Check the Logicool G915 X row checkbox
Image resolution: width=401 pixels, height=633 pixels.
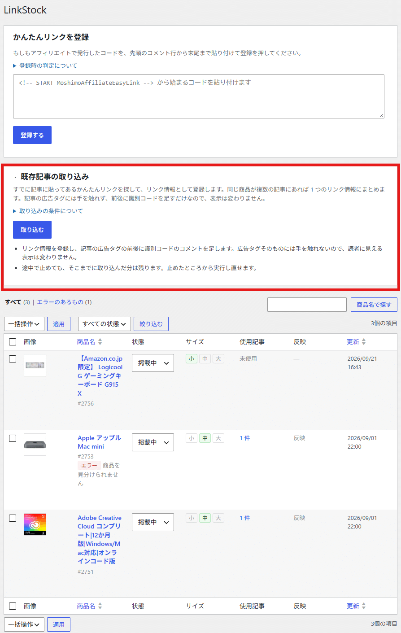point(13,359)
